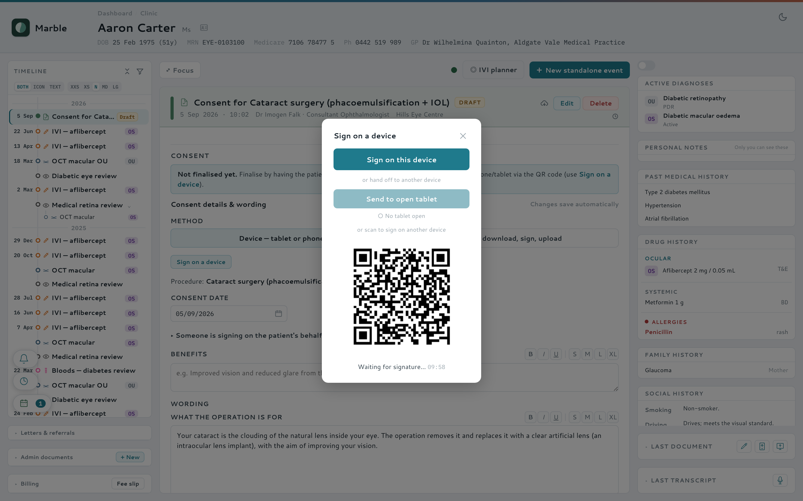Collapse the 2 Mar Medical retina review chevron
803x501 pixels.
click(129, 206)
